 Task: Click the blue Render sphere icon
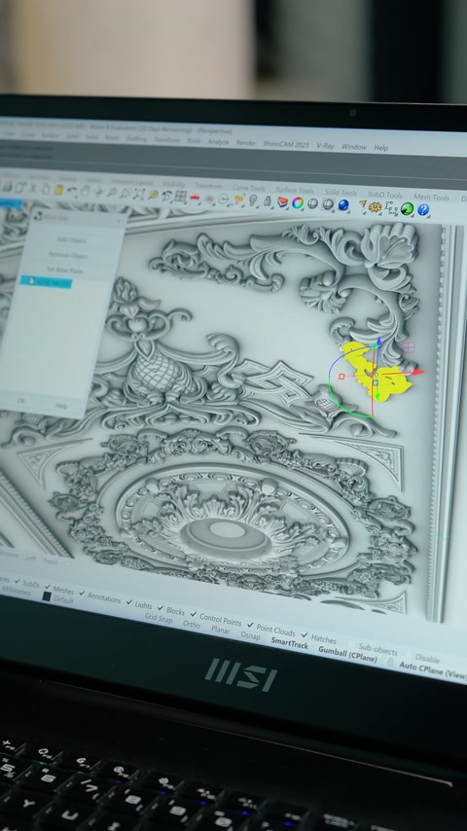click(x=343, y=204)
